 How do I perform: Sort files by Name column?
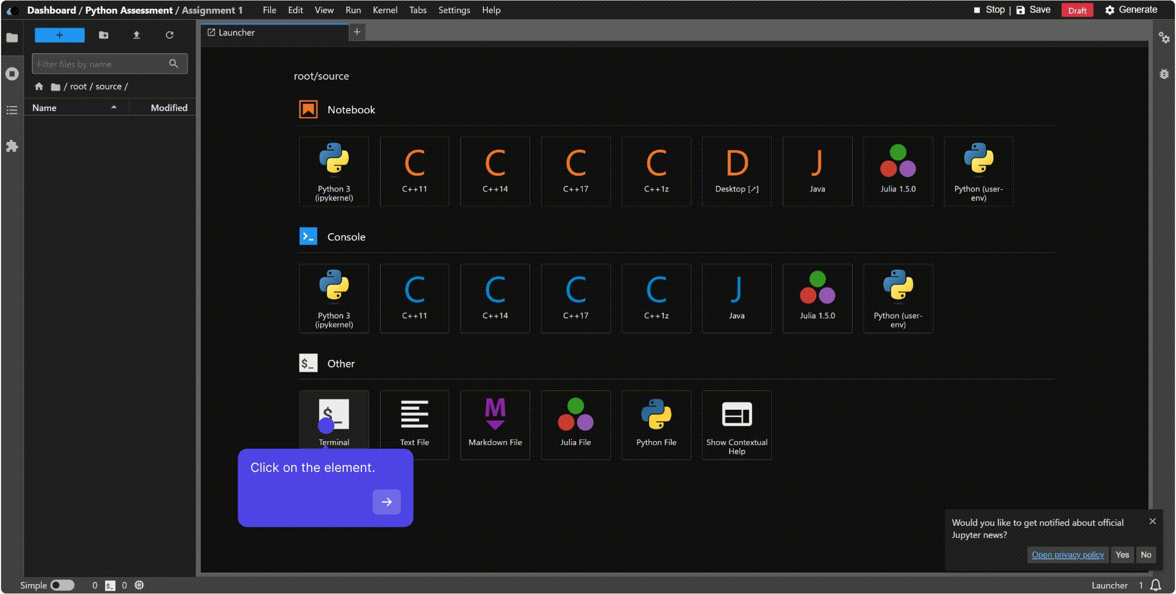[x=76, y=108]
